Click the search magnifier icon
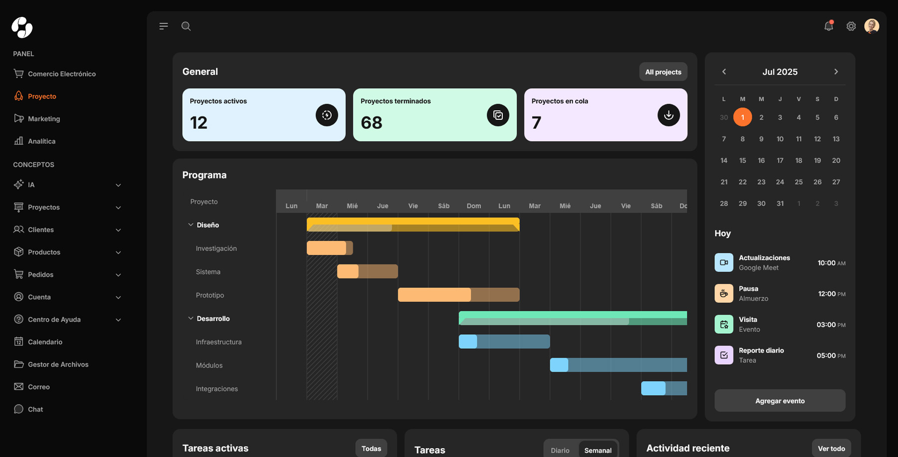Screen dimensions: 898x457 point(186,26)
